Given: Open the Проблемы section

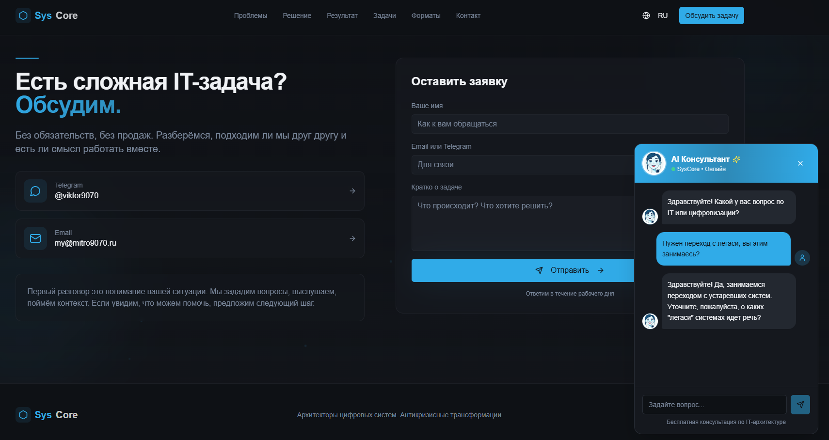Looking at the screenshot, I should point(251,15).
